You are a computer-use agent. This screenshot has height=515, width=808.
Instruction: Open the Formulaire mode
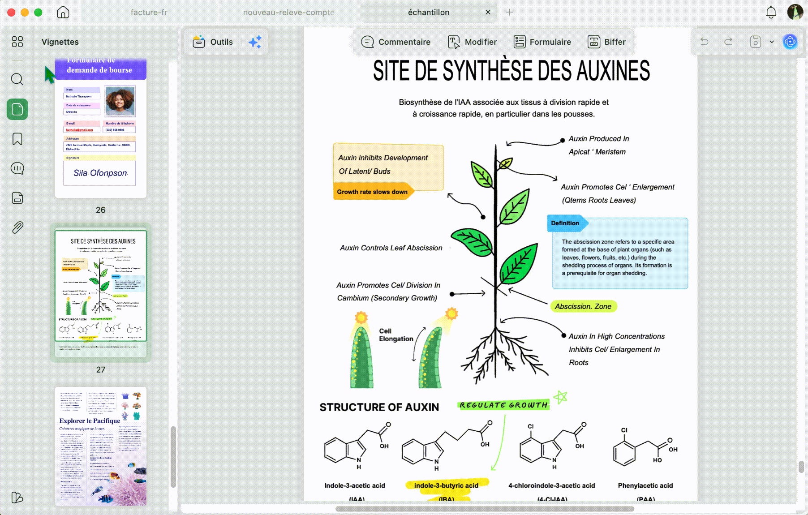coord(542,42)
